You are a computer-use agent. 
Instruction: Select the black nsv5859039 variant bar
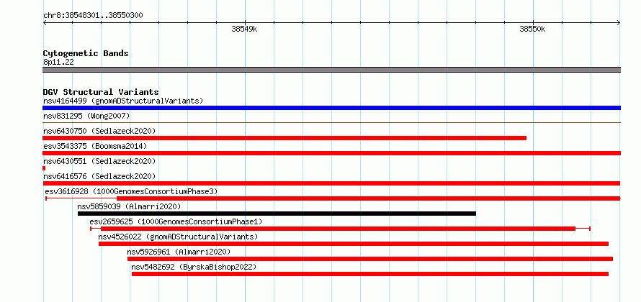[x=277, y=214]
